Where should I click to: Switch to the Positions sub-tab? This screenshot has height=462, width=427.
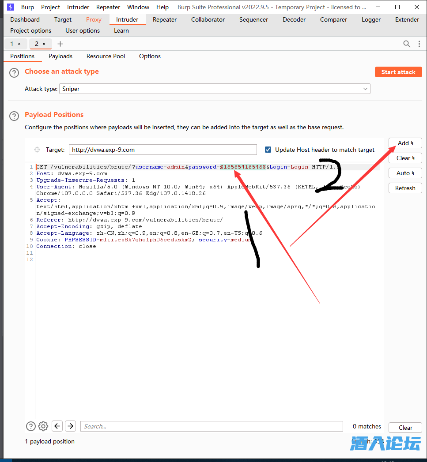(23, 56)
